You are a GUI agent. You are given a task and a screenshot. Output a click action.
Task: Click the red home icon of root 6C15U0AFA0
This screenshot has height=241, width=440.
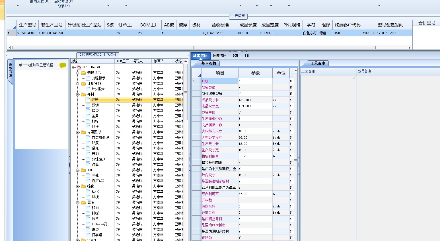pyautogui.click(x=79, y=67)
